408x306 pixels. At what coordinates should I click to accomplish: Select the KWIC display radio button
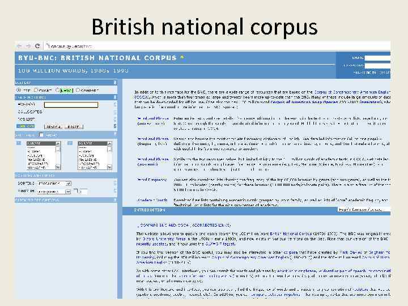pyautogui.click(x=58, y=90)
